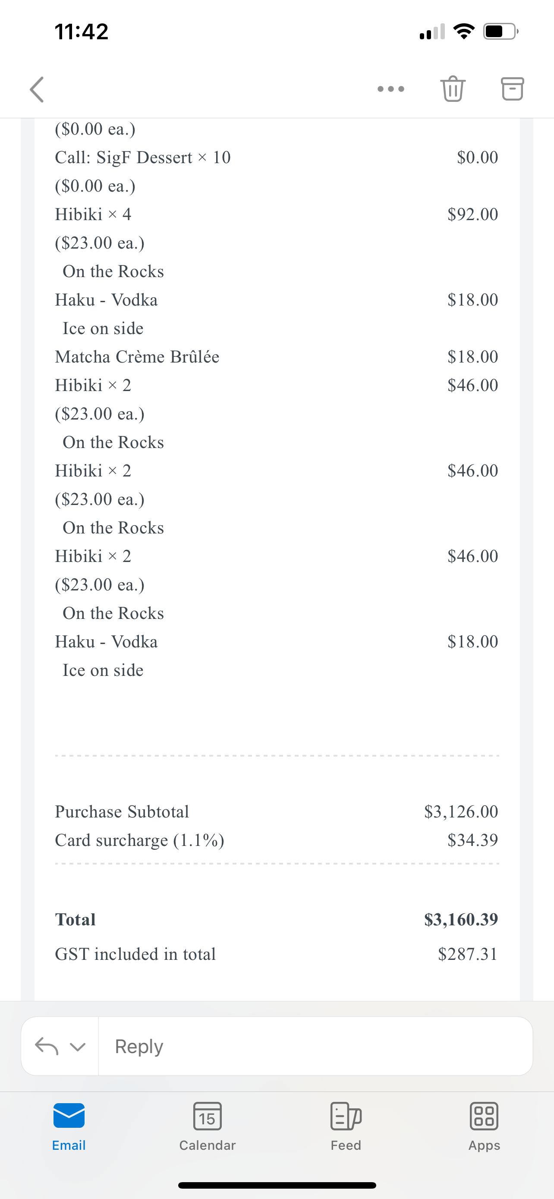
Task: Tap the Wi-Fi status icon
Action: 464,31
